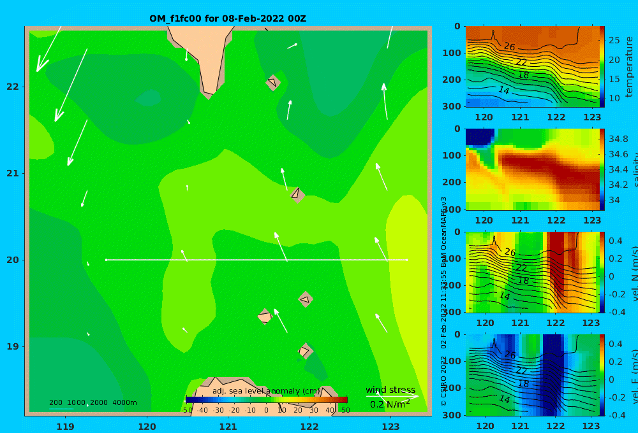Image resolution: width=638 pixels, height=433 pixels.
Task: Click the '50' tick at the colorbar's right end
Action: click(345, 410)
